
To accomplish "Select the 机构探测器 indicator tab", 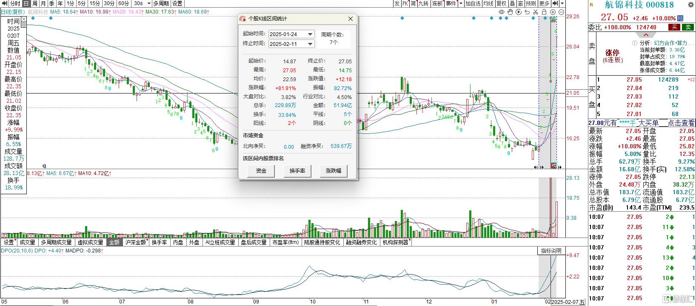I will [395, 242].
